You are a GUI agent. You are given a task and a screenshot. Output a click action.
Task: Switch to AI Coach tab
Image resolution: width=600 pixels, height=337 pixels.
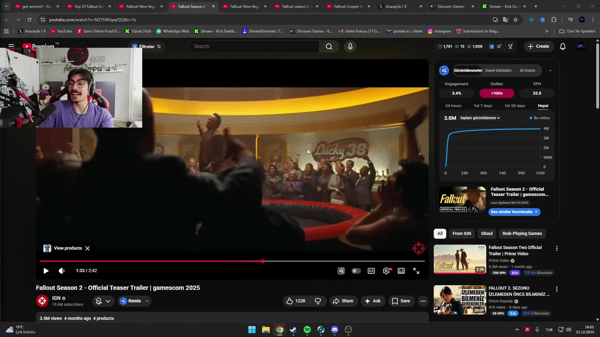[x=527, y=71]
